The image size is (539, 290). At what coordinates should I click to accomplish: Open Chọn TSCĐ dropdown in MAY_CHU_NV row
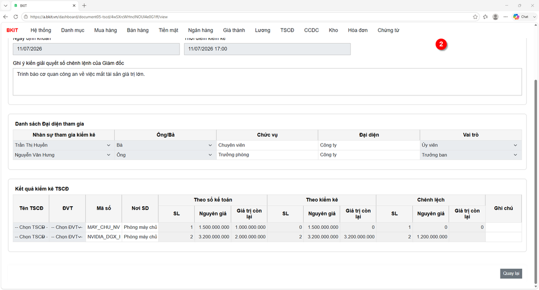31,227
